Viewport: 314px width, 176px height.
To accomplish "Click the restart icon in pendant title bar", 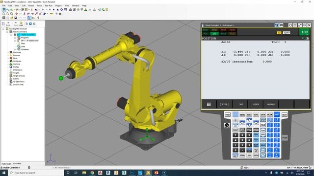I will pos(290,25).
